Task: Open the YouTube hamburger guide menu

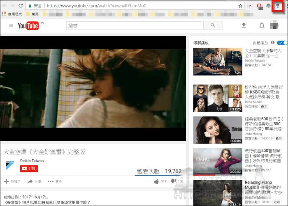Action: [x=11, y=25]
